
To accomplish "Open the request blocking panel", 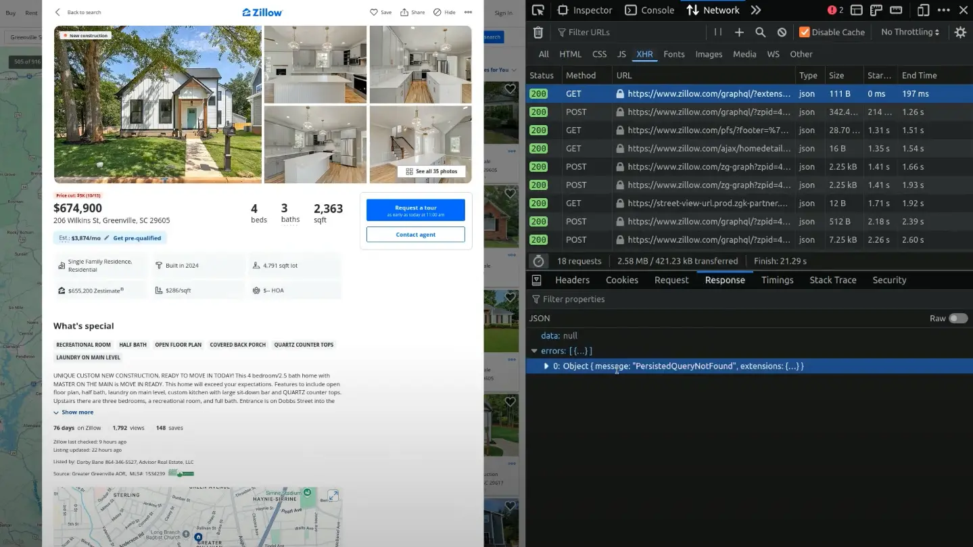I will click(782, 32).
